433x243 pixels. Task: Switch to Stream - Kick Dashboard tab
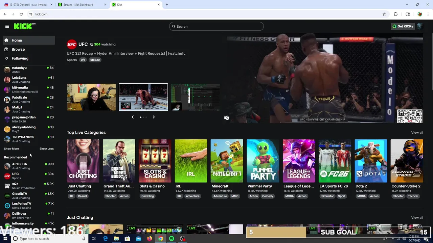[x=82, y=5]
